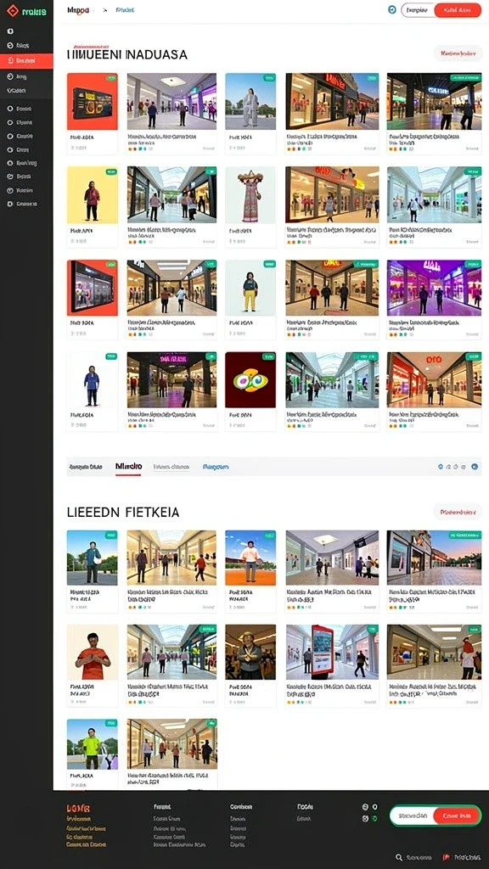
Task: Open the purple neon-lit mall corridor card
Action: click(x=434, y=300)
